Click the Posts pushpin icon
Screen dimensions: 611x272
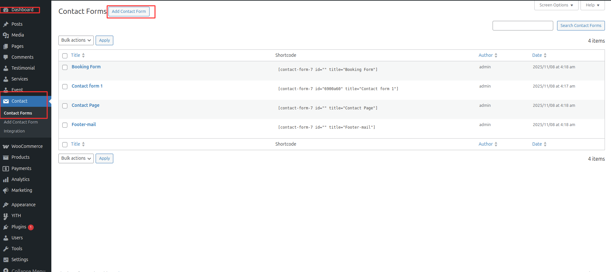(6, 24)
